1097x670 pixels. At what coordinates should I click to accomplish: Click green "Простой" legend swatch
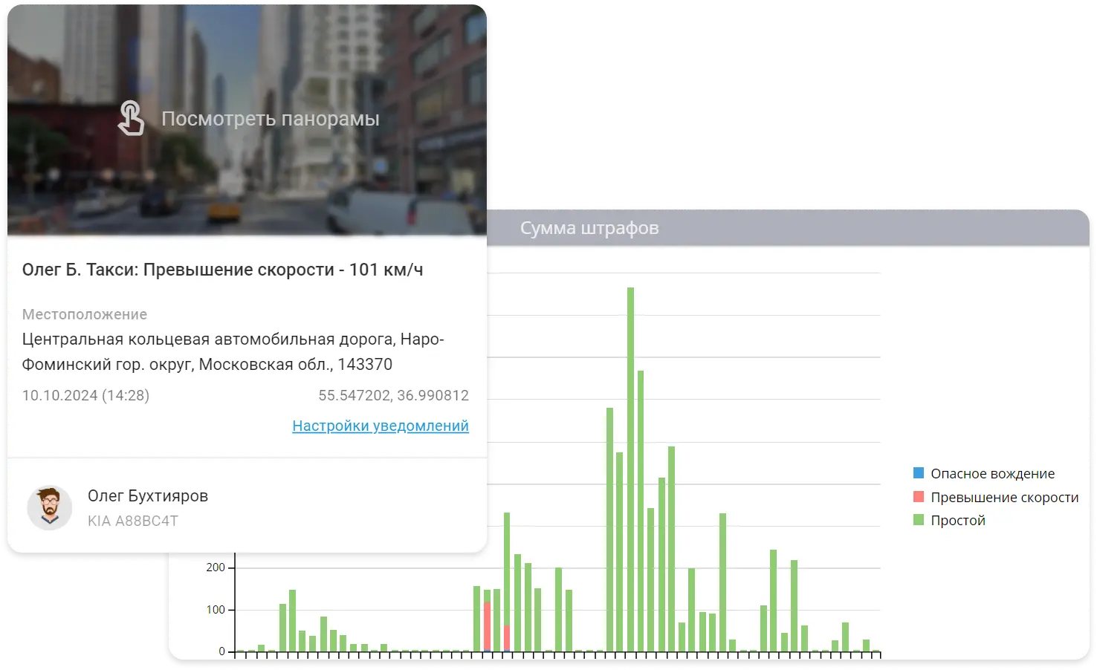(919, 520)
